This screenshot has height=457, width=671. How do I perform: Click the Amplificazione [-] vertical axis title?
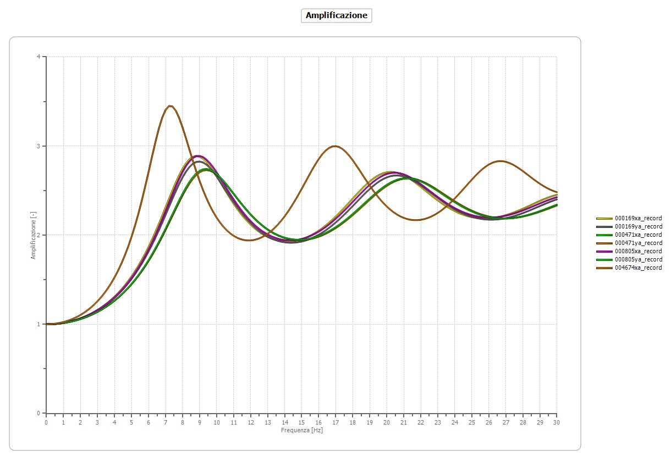click(33, 235)
